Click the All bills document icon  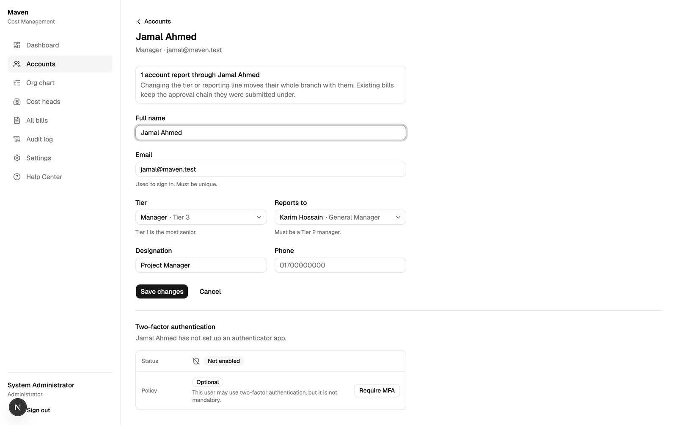[17, 121]
